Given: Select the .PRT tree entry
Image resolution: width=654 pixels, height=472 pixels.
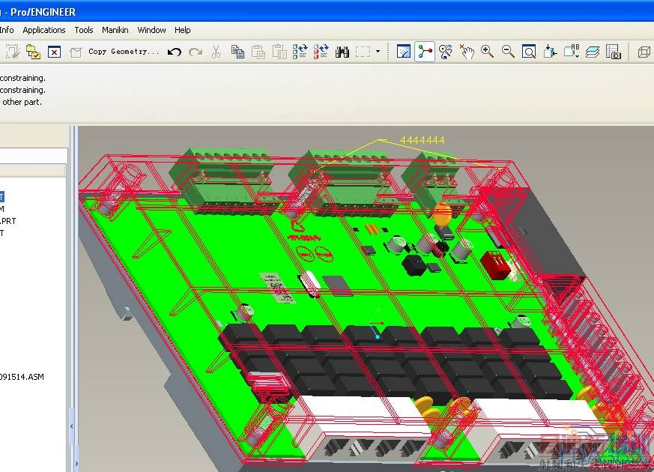Looking at the screenshot, I should tap(8, 221).
